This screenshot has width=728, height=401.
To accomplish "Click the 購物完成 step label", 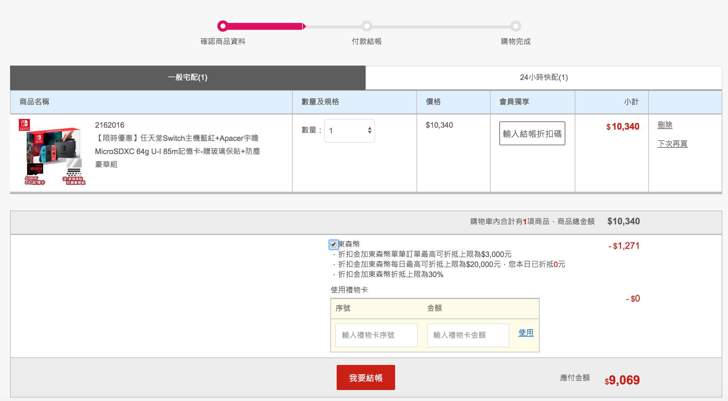I will coord(515,41).
